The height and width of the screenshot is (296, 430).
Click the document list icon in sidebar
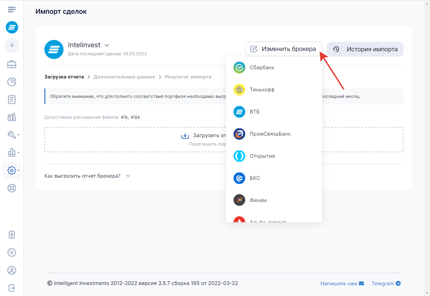pyautogui.click(x=12, y=100)
